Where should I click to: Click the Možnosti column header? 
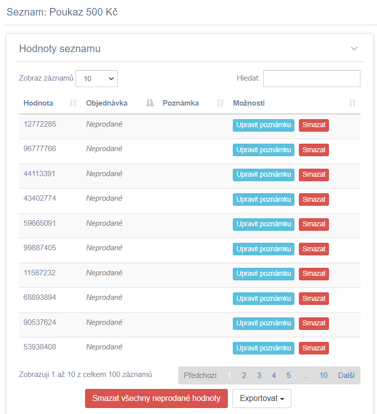(x=249, y=103)
